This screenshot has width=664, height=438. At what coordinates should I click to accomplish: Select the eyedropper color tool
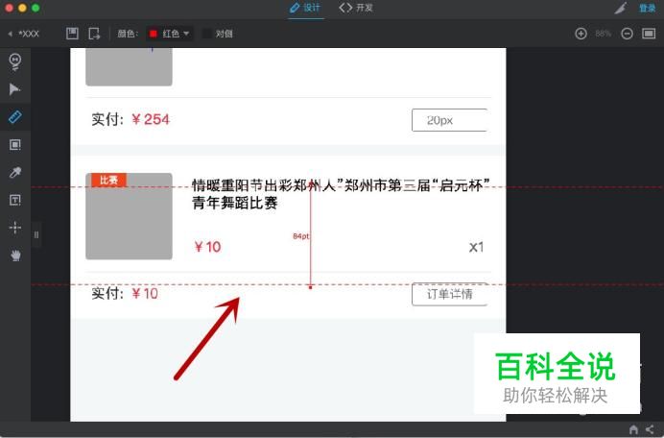coord(15,173)
